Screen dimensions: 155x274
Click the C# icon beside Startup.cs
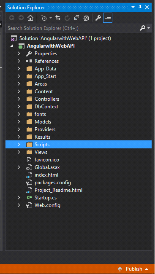click(x=29, y=198)
